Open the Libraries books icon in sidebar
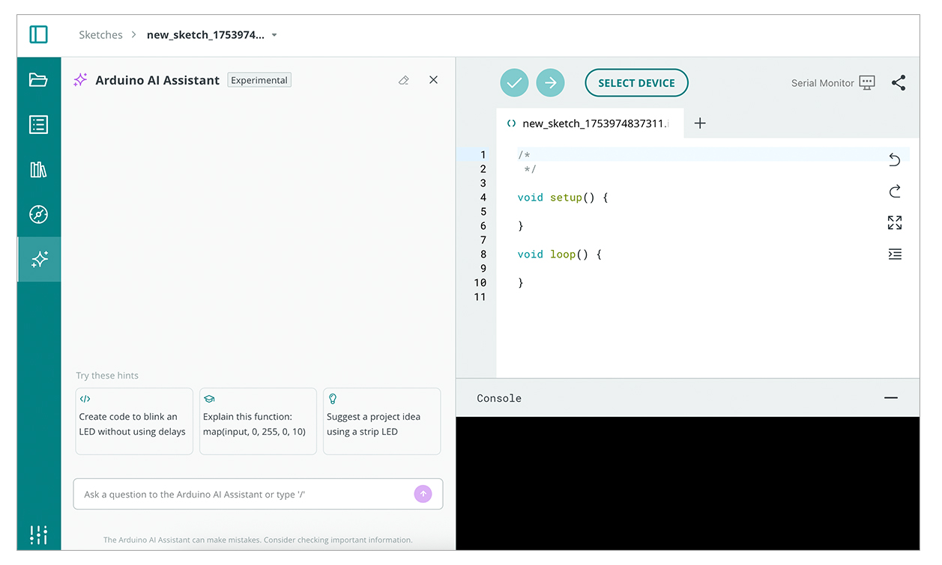The width and height of the screenshot is (942, 565). pyautogui.click(x=38, y=170)
